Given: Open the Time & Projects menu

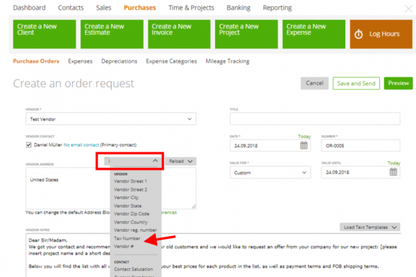Looking at the screenshot, I should click(x=191, y=8).
